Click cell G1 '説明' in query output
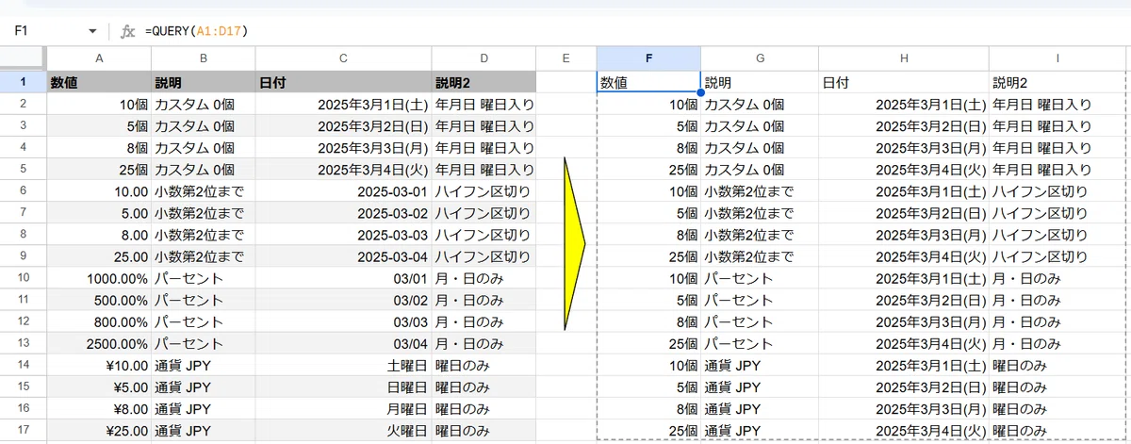The image size is (1131, 444). pyautogui.click(x=760, y=82)
